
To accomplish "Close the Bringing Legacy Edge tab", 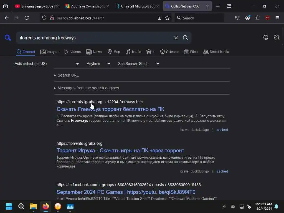I will tap(57, 6).
